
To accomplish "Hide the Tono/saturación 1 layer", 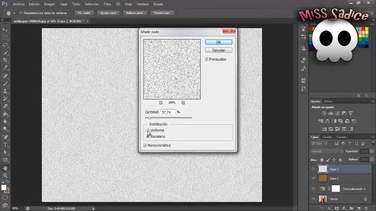I will pyautogui.click(x=313, y=189).
